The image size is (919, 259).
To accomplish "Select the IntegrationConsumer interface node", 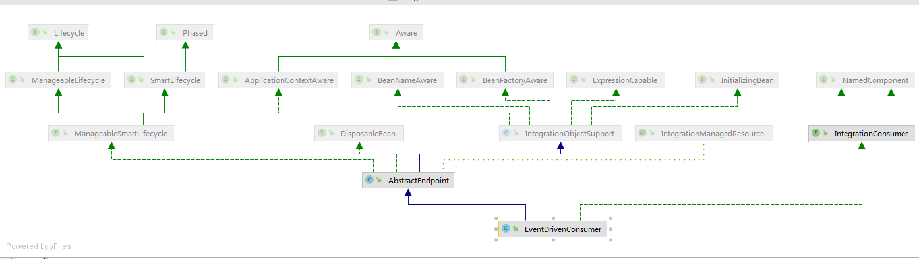I will click(862, 133).
